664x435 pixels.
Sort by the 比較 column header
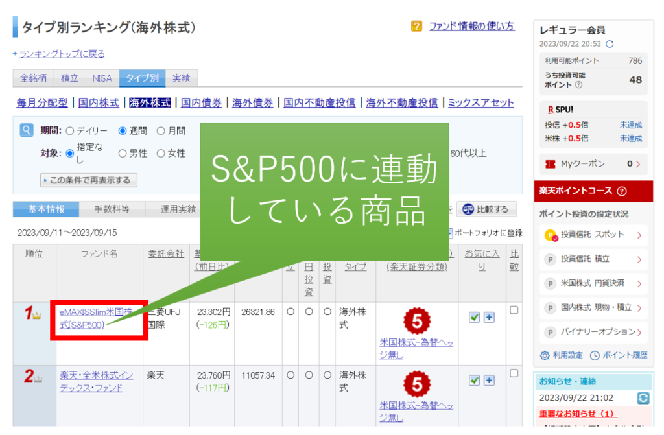[514, 260]
